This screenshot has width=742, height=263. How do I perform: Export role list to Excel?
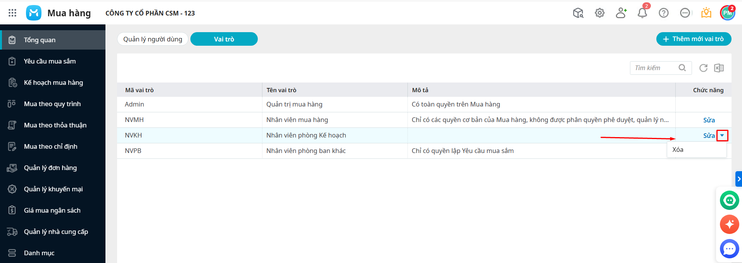point(719,68)
